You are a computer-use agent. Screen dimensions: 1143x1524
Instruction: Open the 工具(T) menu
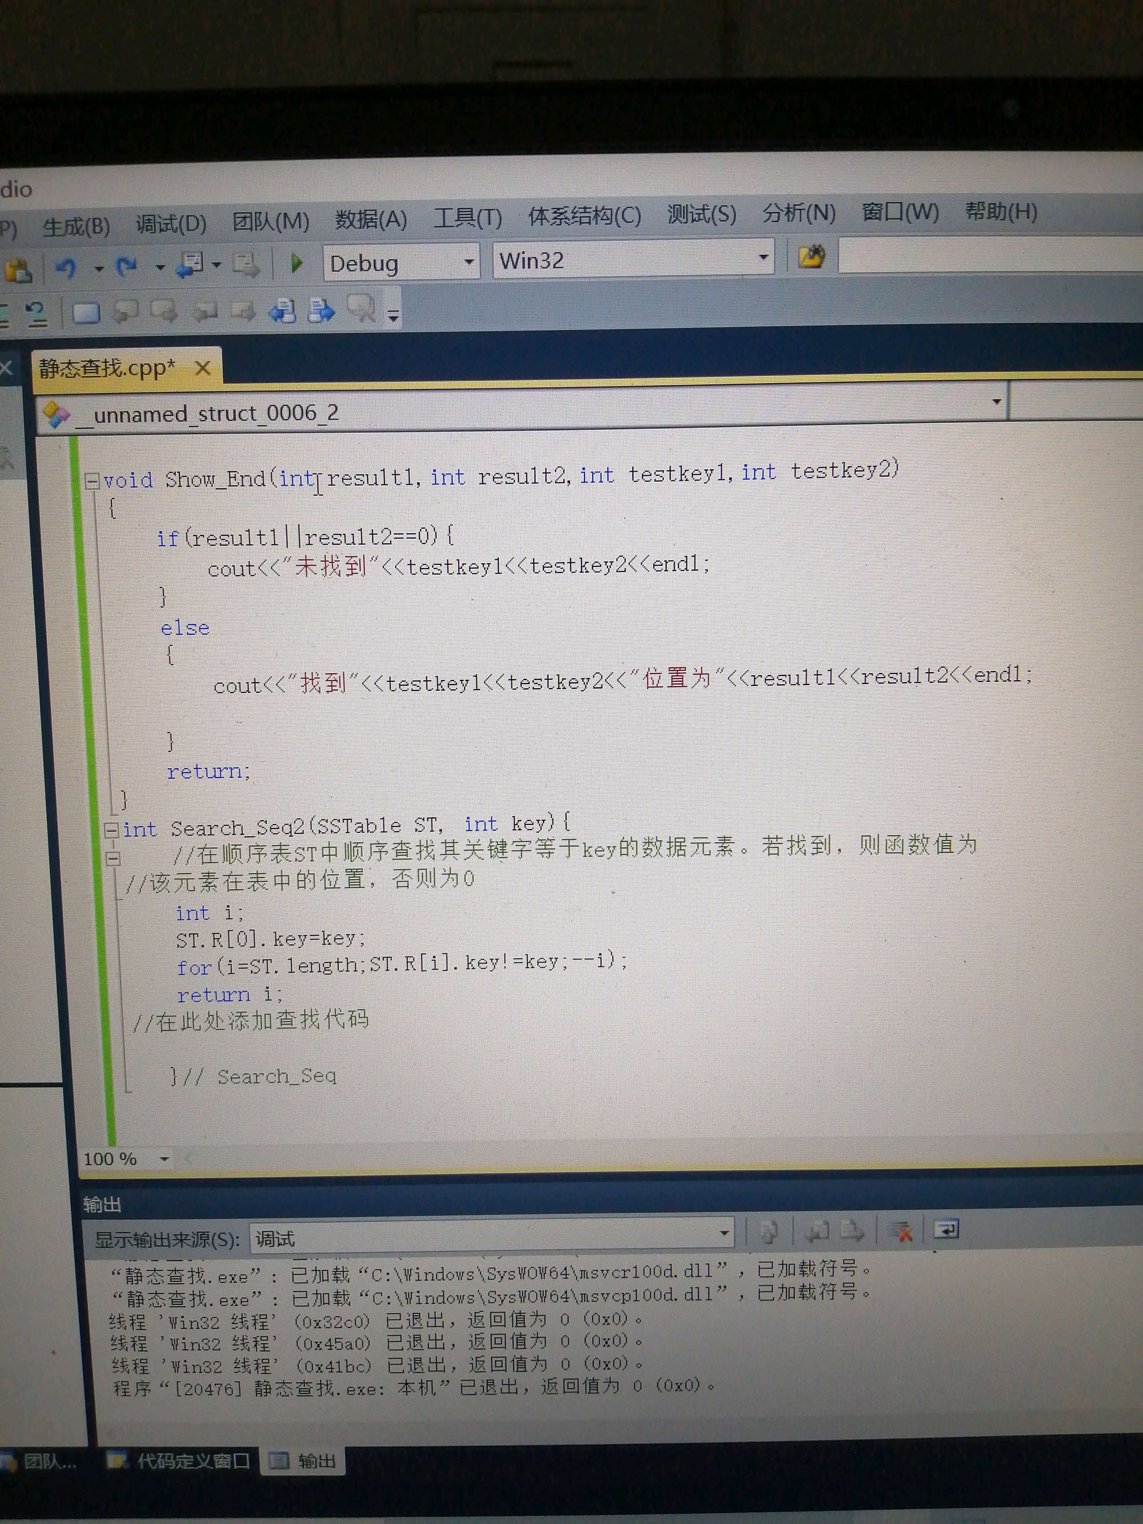coord(467,218)
